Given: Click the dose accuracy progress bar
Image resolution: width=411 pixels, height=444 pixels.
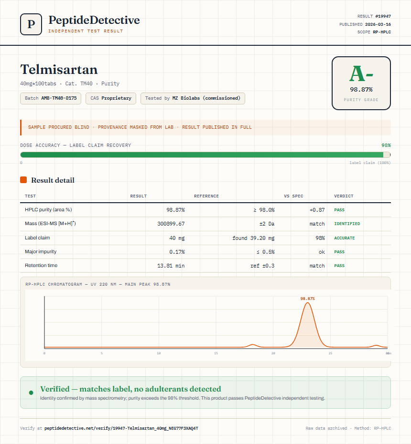Looking at the screenshot, I should pos(205,155).
